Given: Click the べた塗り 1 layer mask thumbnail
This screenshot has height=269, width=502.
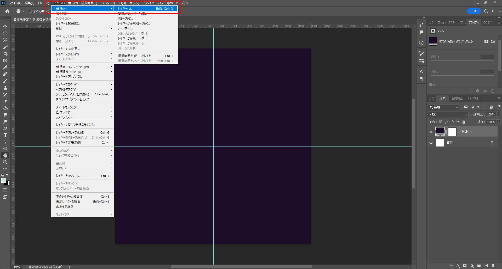Looking at the screenshot, I should tap(452, 132).
